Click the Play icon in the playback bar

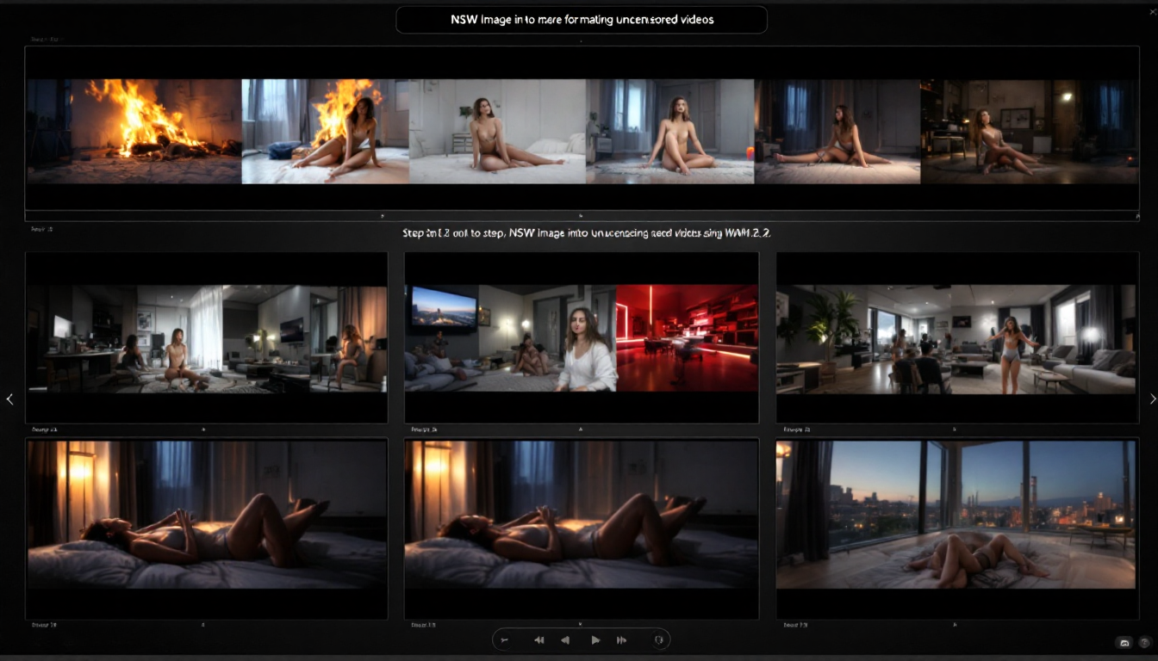(x=595, y=639)
